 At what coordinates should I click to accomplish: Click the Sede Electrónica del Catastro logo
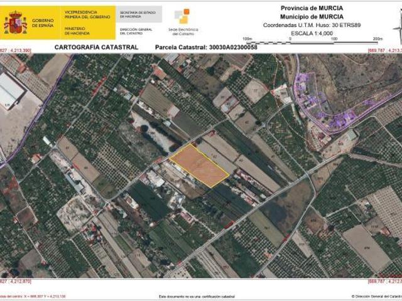(x=183, y=21)
